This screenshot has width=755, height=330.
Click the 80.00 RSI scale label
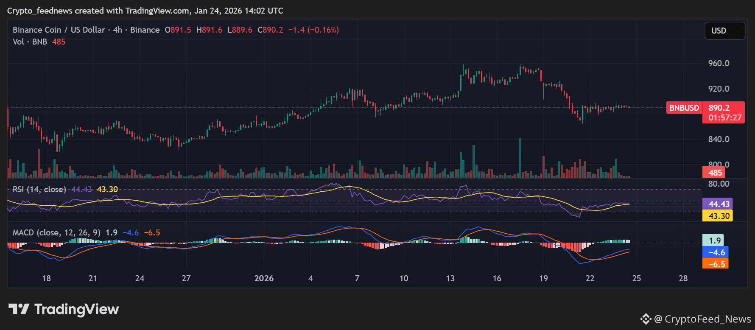pyautogui.click(x=719, y=184)
